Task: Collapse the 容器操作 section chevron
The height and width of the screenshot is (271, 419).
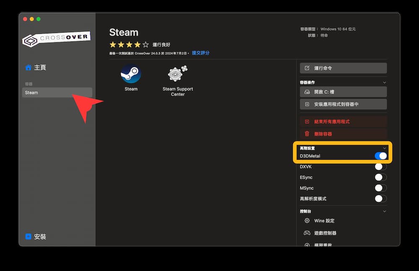Action: pos(385,82)
